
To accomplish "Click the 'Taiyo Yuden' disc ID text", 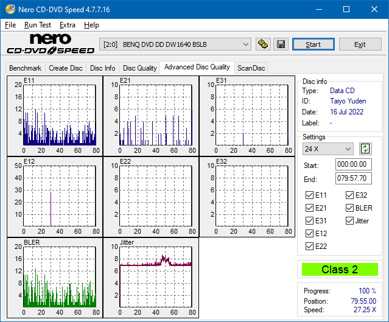I will point(348,101).
